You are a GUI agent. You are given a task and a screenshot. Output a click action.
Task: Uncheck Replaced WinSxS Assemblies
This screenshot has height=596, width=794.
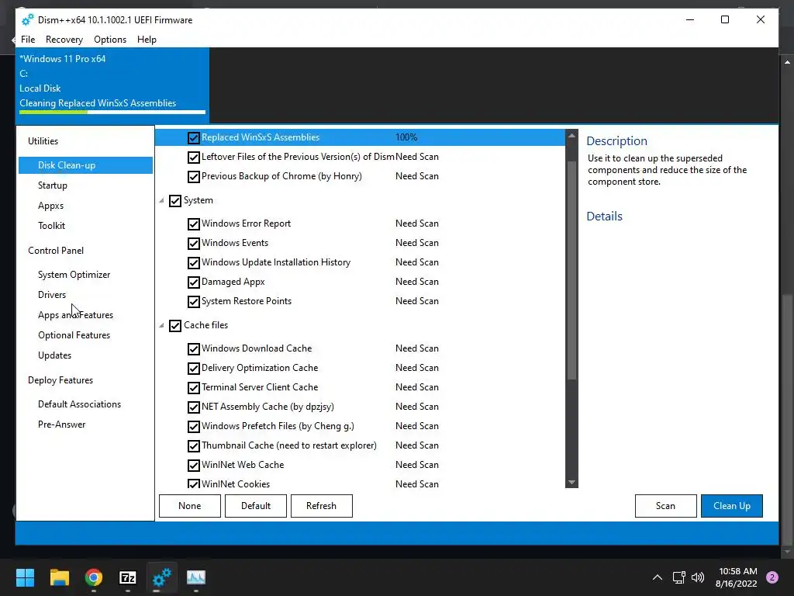193,138
